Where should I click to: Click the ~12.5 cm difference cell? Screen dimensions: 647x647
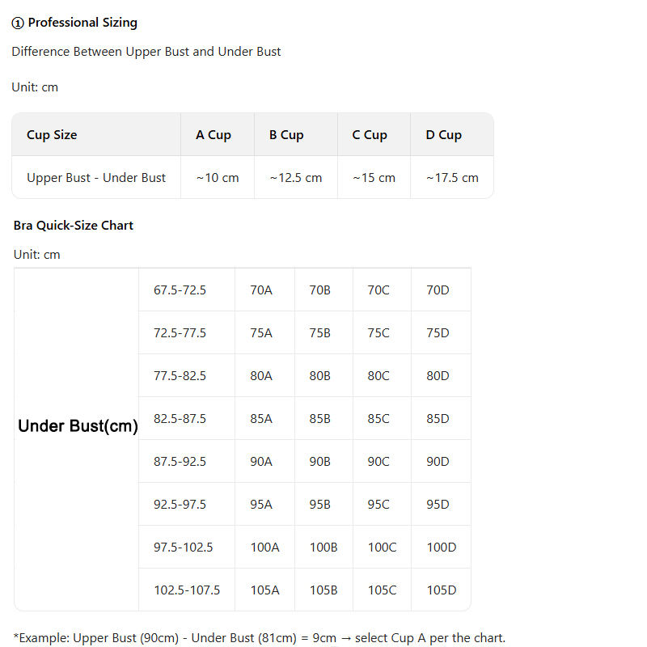pyautogui.click(x=296, y=178)
